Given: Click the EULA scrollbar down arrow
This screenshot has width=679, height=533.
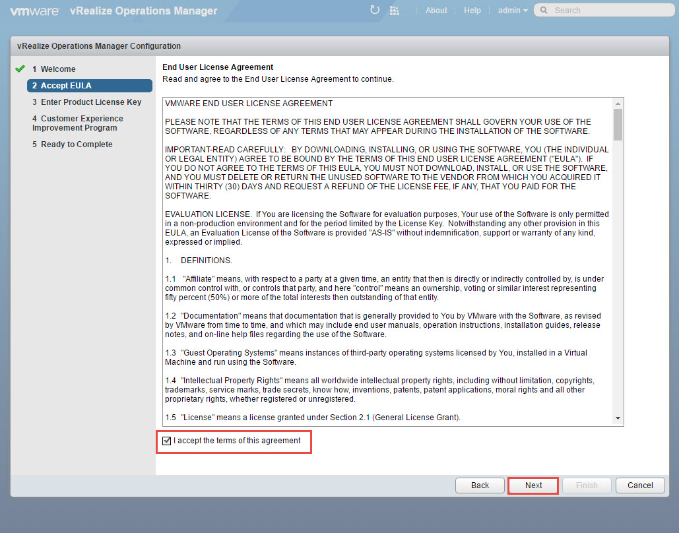Looking at the screenshot, I should pos(618,418).
